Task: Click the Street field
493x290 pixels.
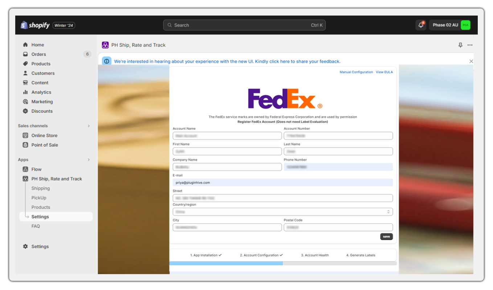Action: pos(283,198)
